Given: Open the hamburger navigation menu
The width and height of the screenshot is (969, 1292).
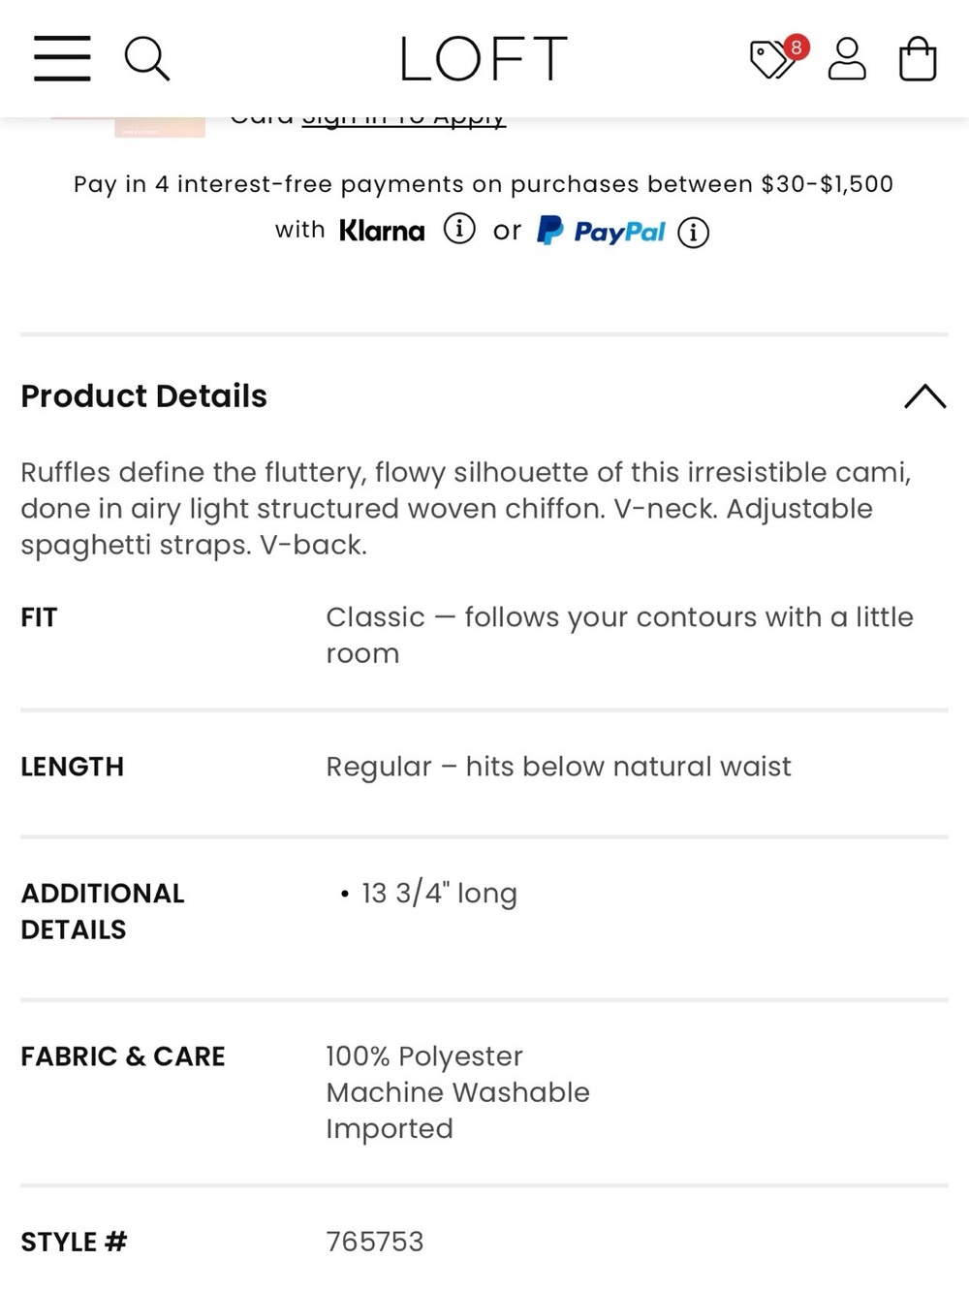Looking at the screenshot, I should coord(62,58).
